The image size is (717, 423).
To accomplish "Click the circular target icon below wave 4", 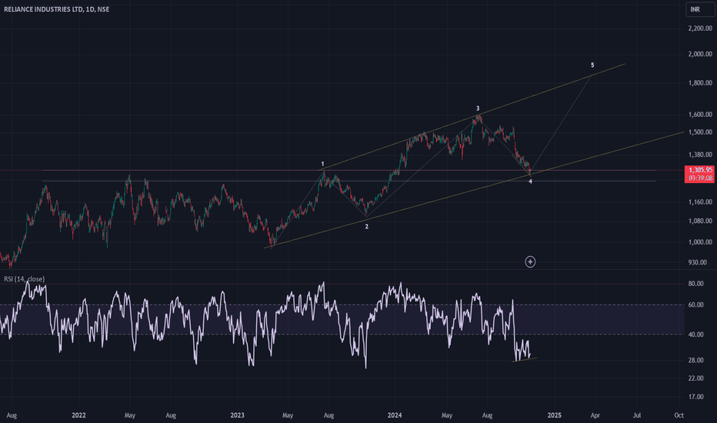I will [530, 261].
